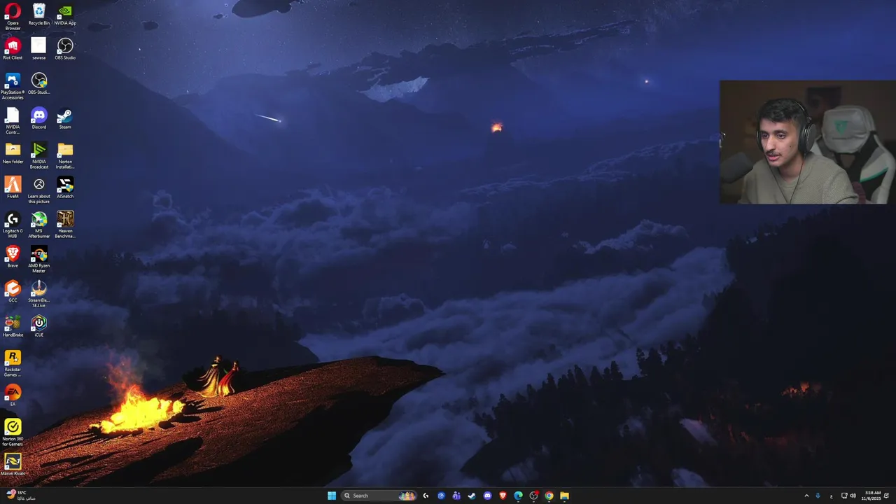Select the PlayStation Accessories shortcut
The width and height of the screenshot is (896, 504).
13,87
